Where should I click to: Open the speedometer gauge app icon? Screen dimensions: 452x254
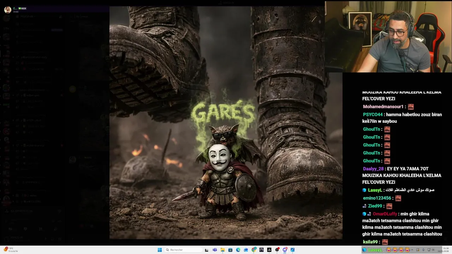click(261, 250)
